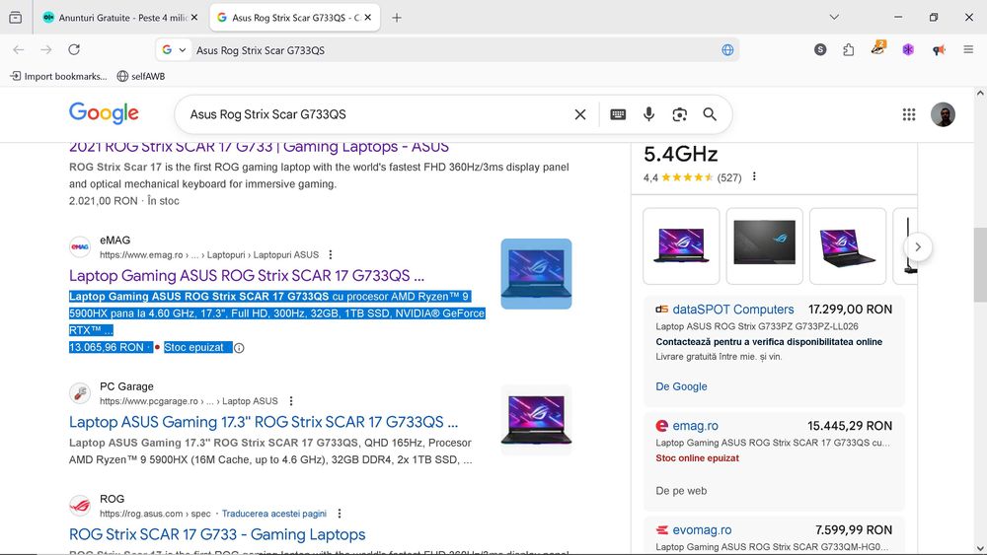Click the ROG site favicon
987x555 pixels.
point(80,506)
